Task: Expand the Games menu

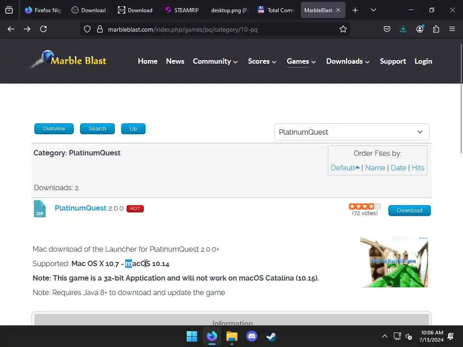Action: pos(301,61)
